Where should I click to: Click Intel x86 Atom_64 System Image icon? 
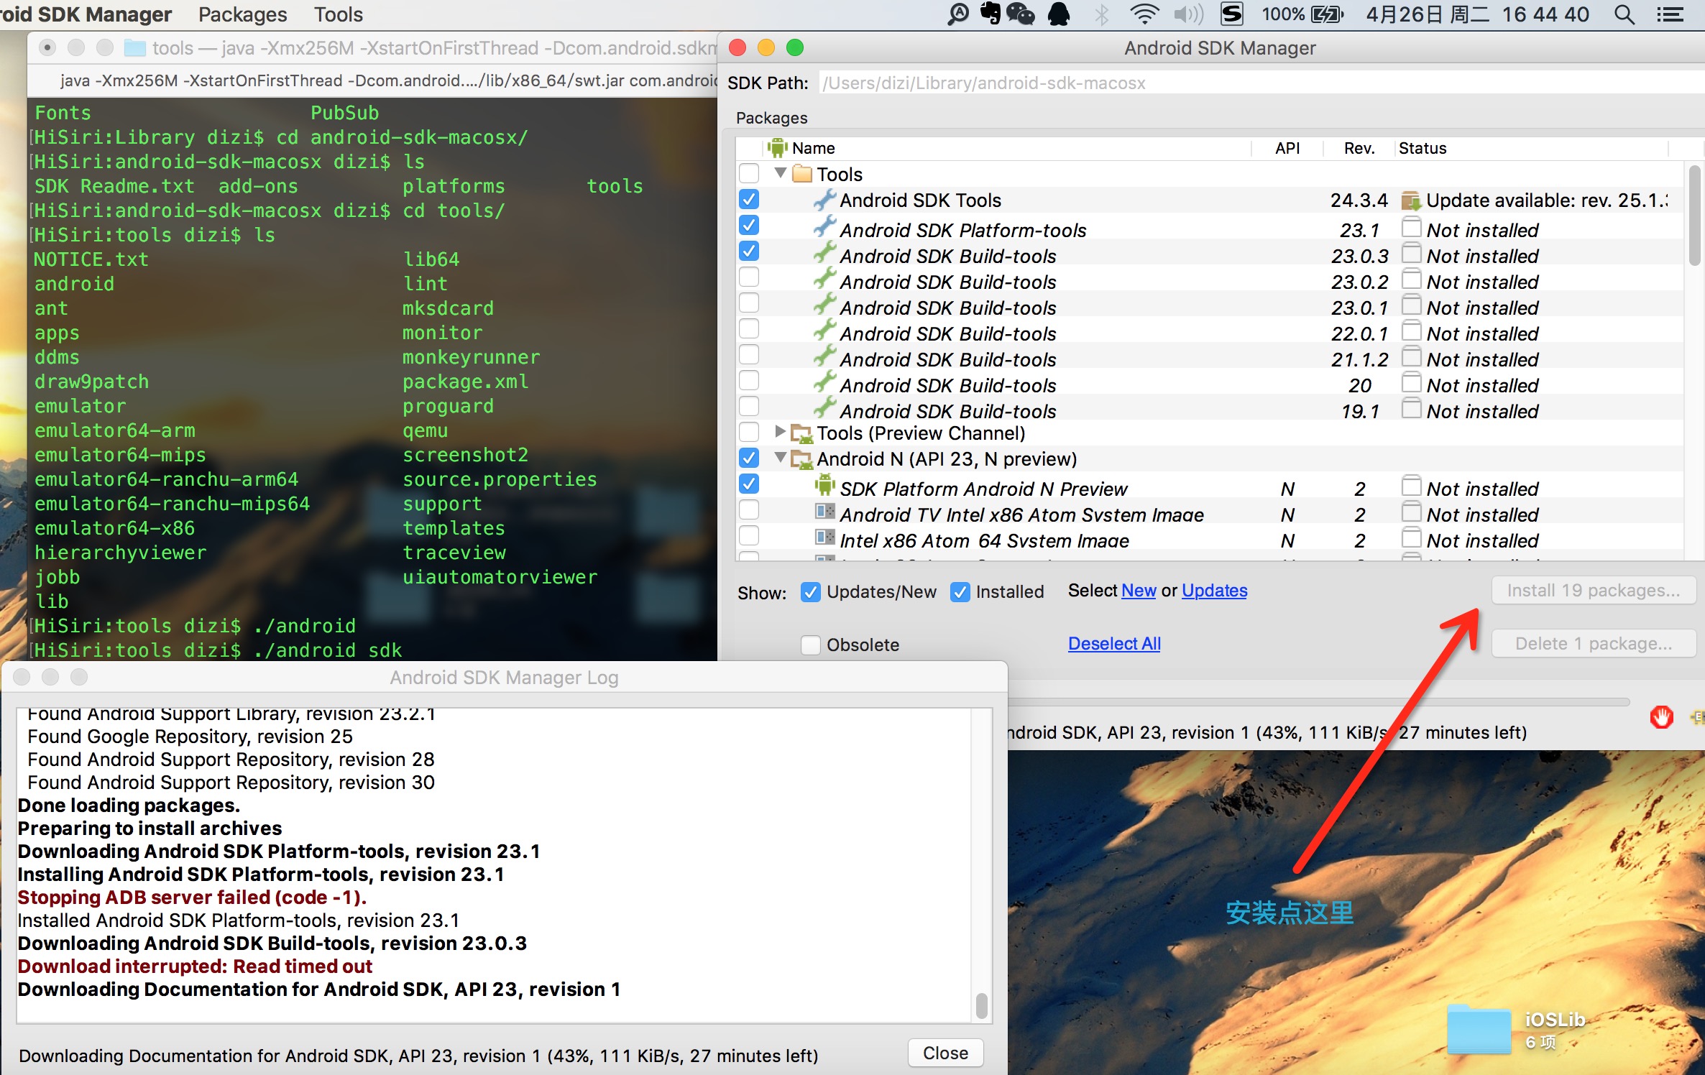pyautogui.click(x=824, y=537)
